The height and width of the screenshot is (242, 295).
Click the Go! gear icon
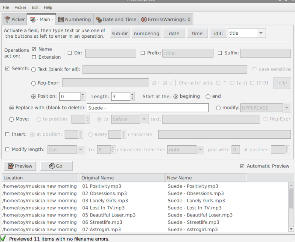point(52,166)
